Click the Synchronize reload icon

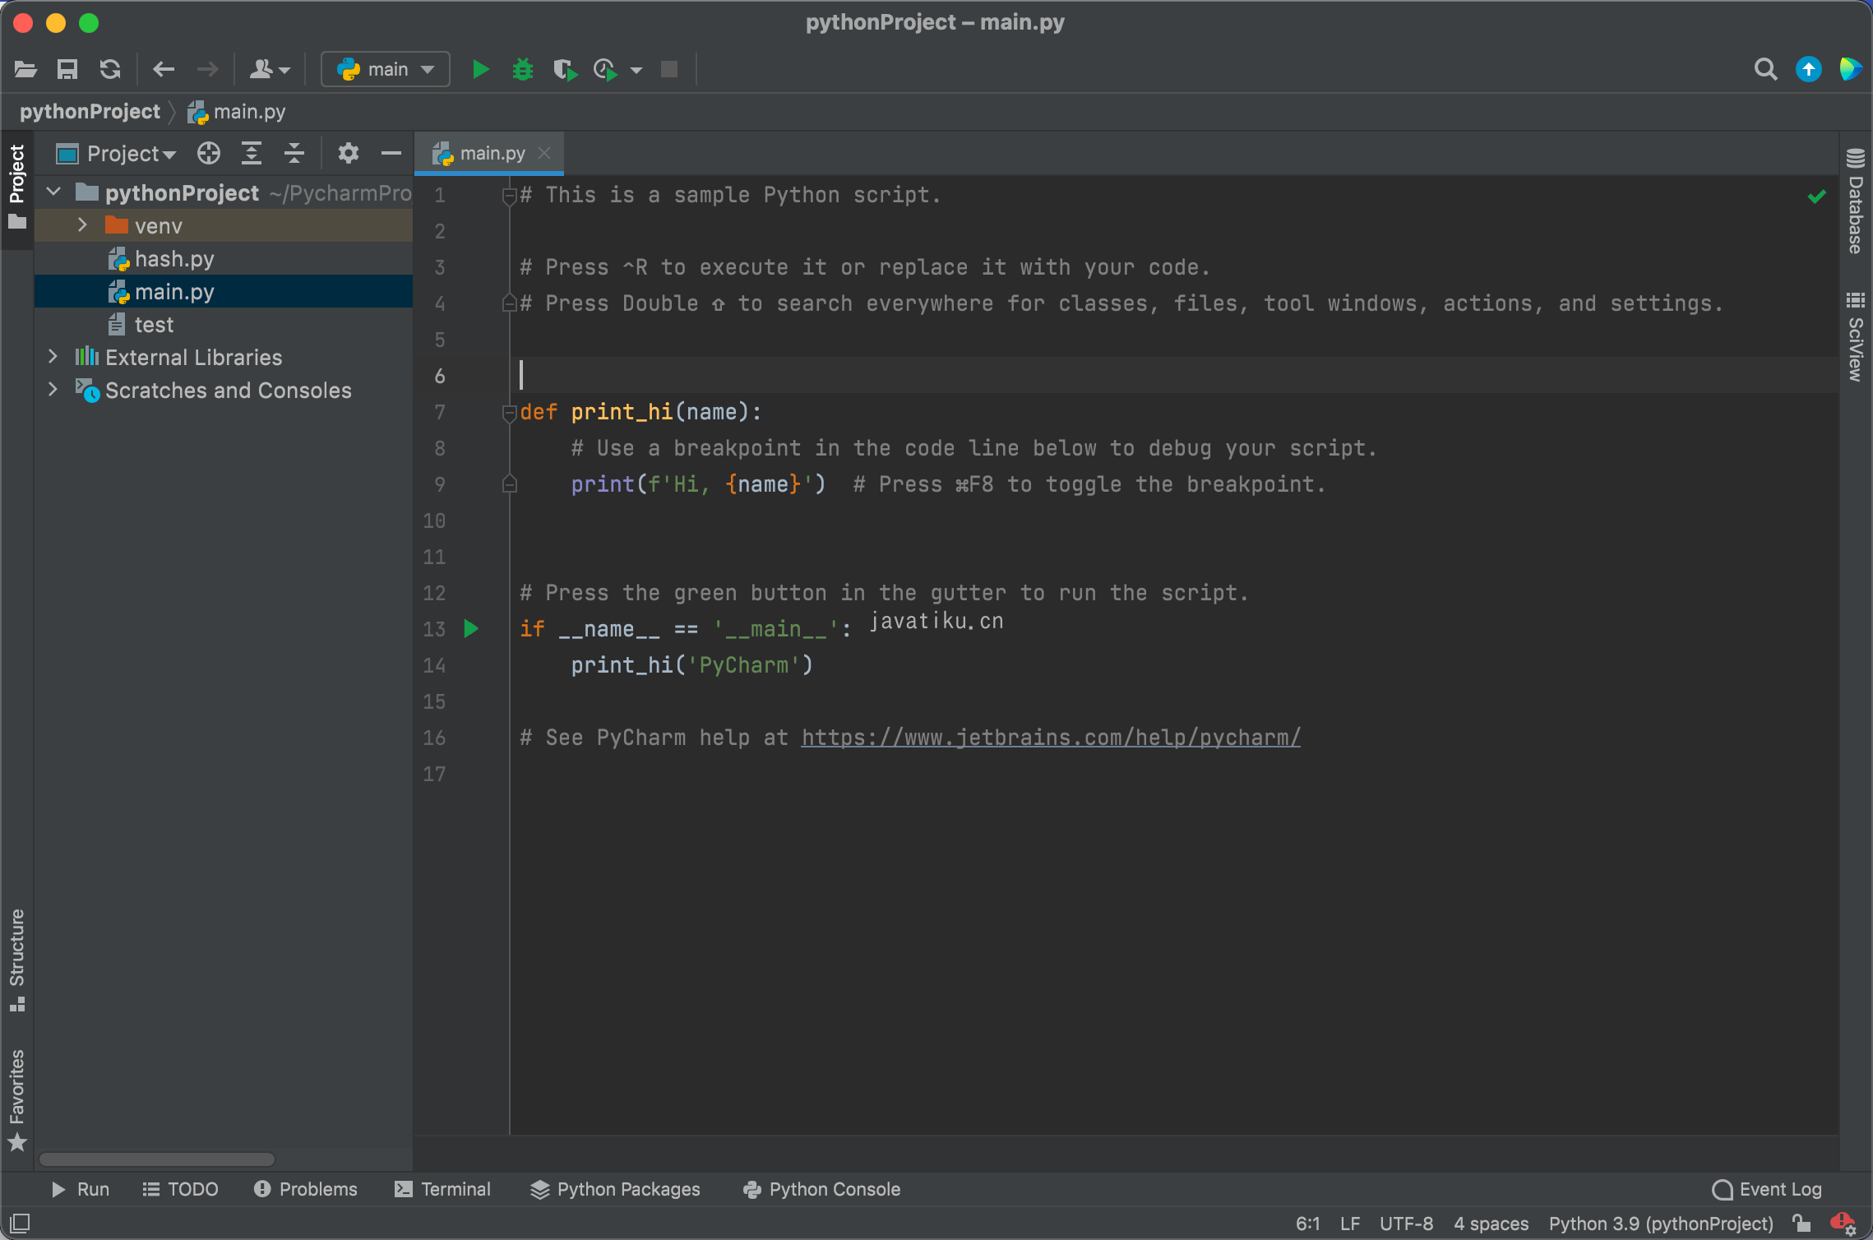[x=110, y=69]
